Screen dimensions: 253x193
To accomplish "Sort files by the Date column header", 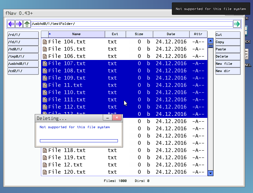I will pos(171,34).
